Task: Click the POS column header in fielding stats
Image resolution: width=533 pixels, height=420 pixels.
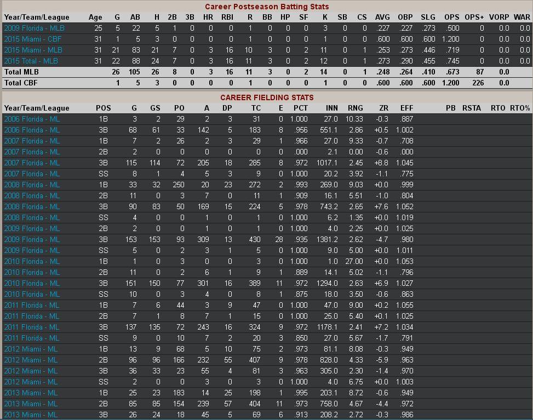Action: click(x=103, y=108)
